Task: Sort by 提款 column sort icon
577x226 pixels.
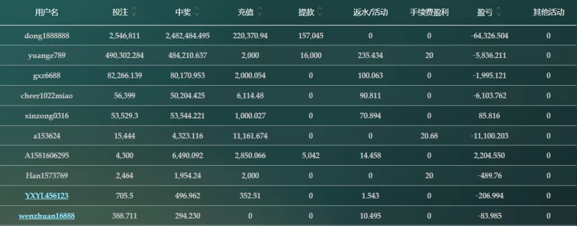Action: [x=320, y=12]
